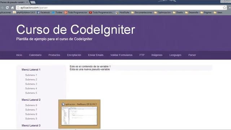Open Desarrollo bookmark folder
Screen dimensions: 231x130
click(x=192, y=13)
